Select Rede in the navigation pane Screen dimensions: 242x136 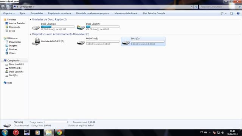[9, 83]
